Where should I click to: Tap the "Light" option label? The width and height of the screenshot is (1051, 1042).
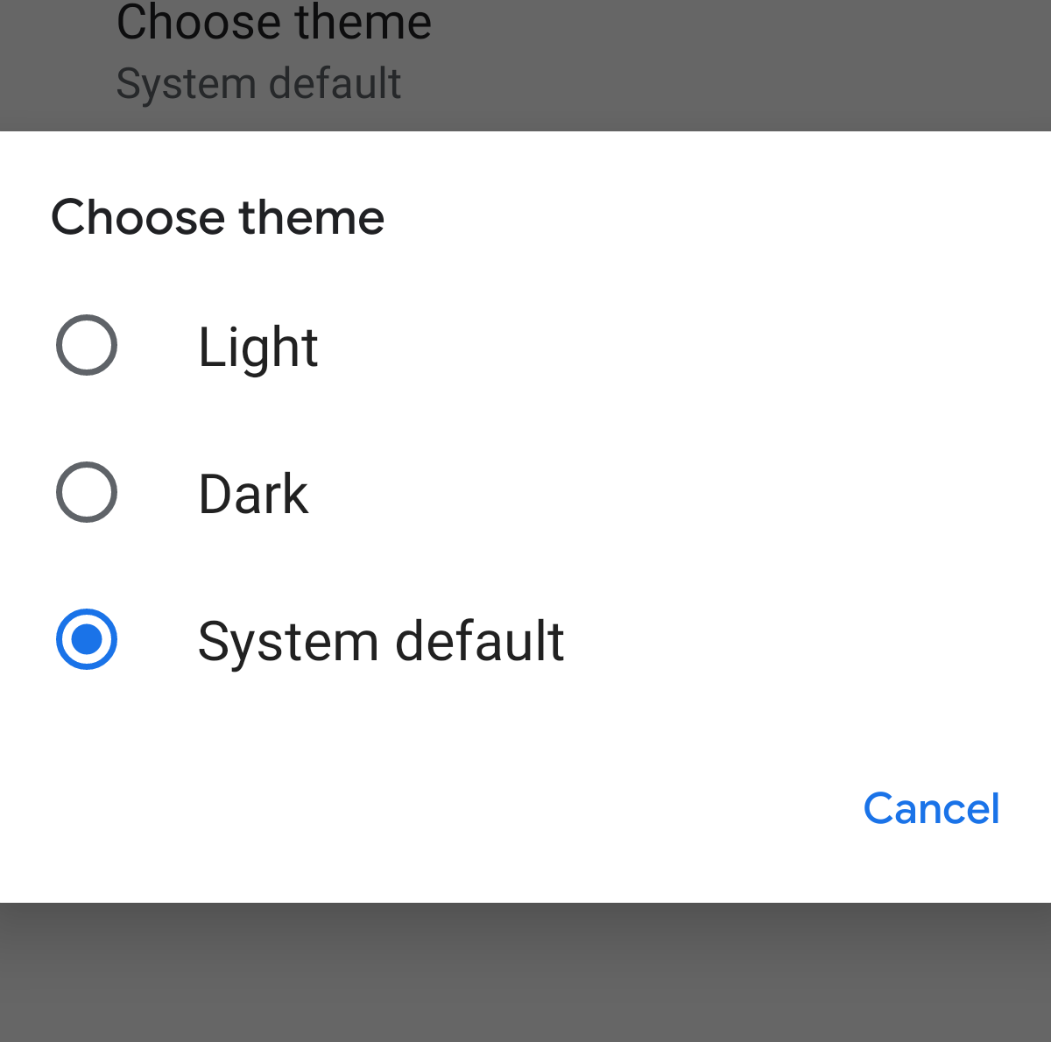[257, 347]
